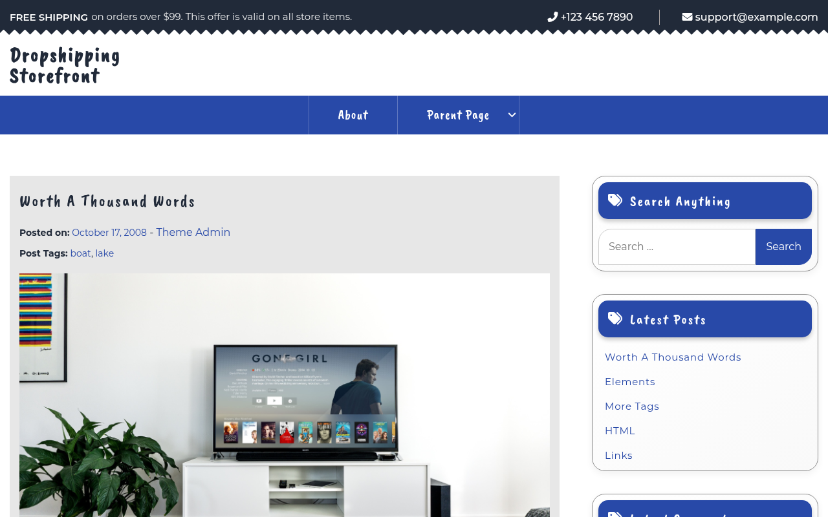Open the Elements latest post
The width and height of the screenshot is (828, 517).
tap(630, 381)
